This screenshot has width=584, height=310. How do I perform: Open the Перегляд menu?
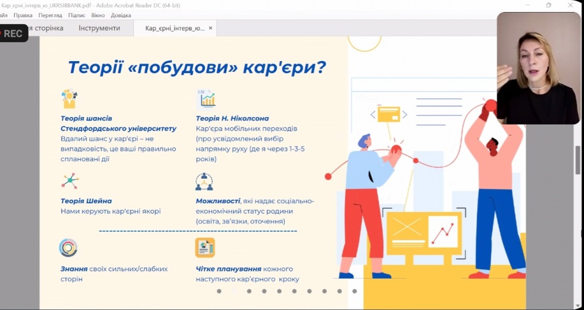click(50, 15)
